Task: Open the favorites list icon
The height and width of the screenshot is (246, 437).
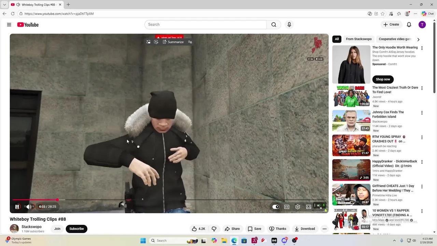Action: click(x=399, y=14)
